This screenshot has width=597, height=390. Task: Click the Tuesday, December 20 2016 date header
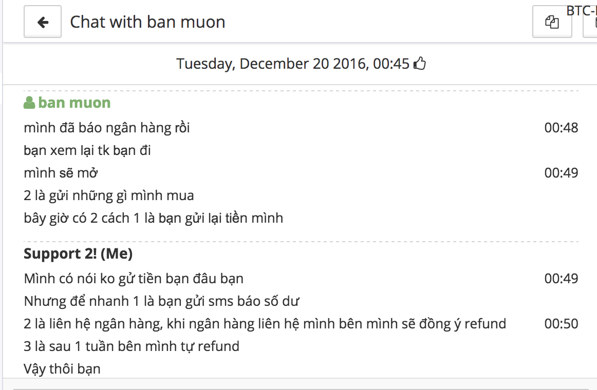293,64
